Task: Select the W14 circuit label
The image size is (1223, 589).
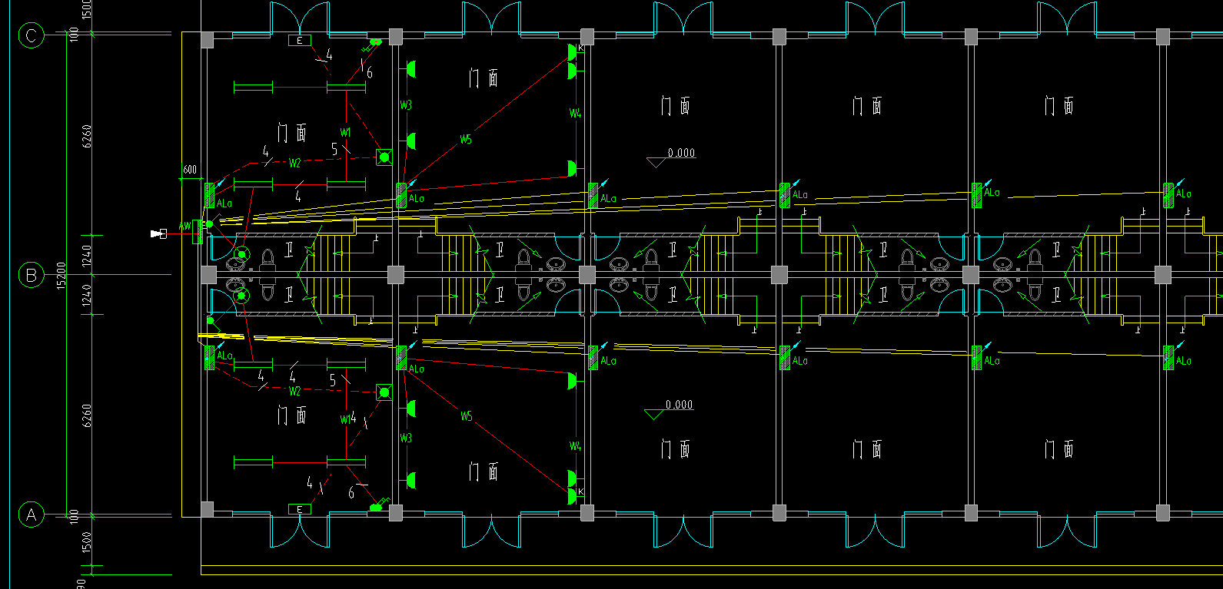Action: [x=348, y=419]
